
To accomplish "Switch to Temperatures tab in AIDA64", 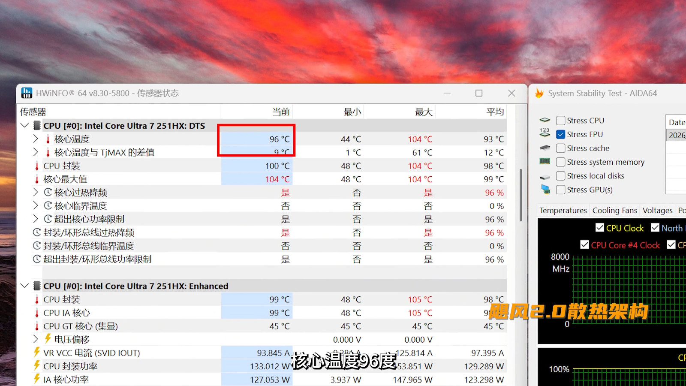I will [563, 210].
